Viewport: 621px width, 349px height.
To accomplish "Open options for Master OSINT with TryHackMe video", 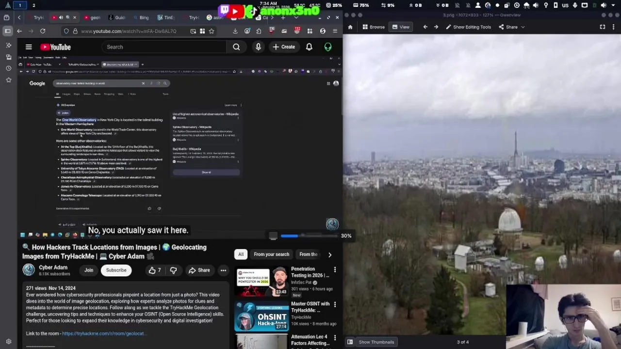I will click(x=335, y=304).
